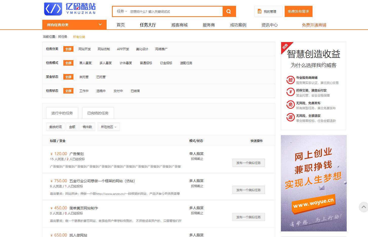
Task: Sort by 稿件数
Action: pyautogui.click(x=87, y=127)
